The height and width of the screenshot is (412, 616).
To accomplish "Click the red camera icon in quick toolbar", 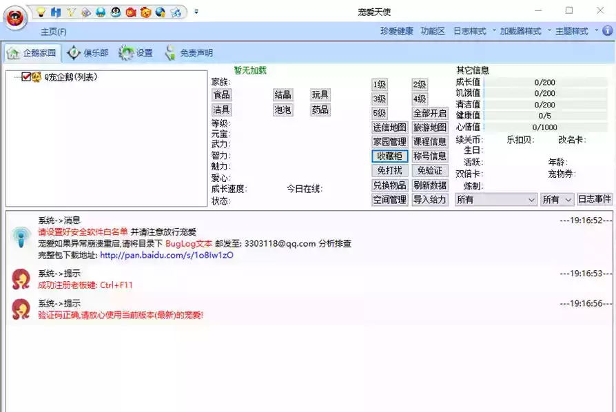I will click(131, 12).
